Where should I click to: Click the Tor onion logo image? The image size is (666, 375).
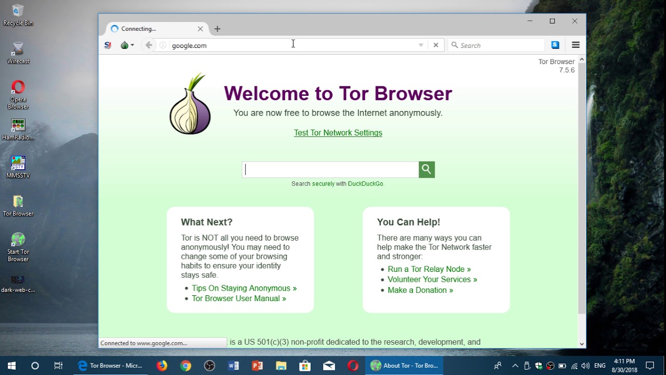tap(190, 104)
